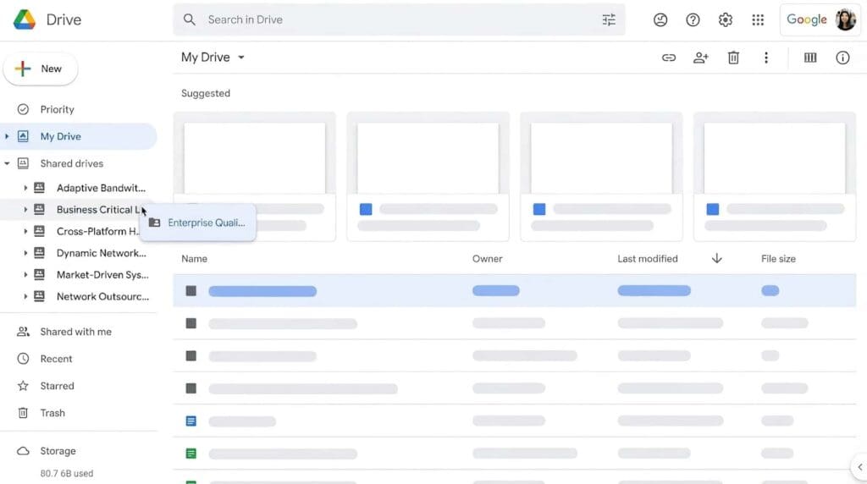Click the search options filter icon
The height and width of the screenshot is (484, 867).
[609, 19]
